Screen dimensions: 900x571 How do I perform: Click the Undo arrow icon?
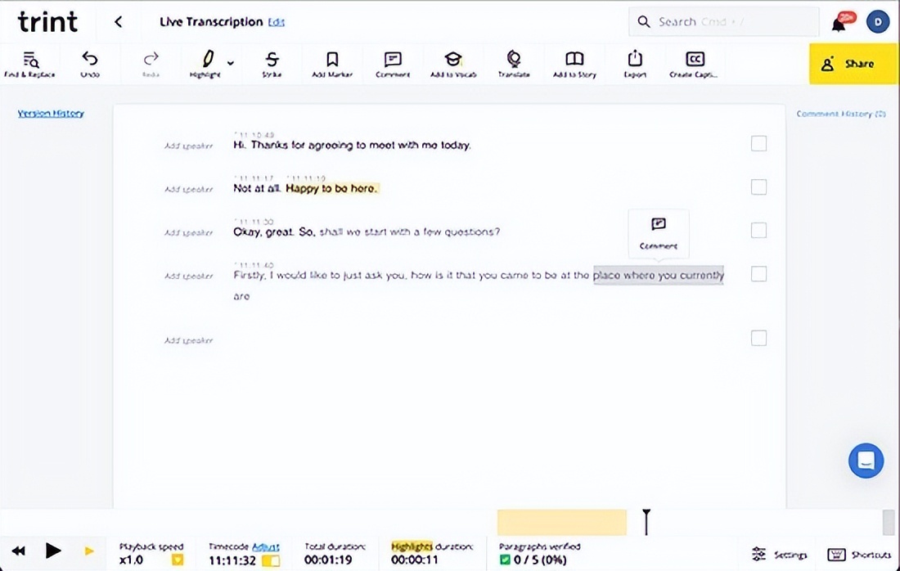(x=90, y=64)
